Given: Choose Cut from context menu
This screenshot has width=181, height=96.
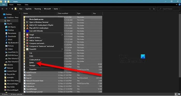Looking at the screenshot, I should (44, 53).
